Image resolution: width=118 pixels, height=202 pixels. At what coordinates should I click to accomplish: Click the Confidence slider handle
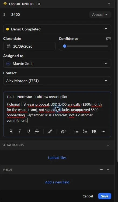tap(65, 46)
